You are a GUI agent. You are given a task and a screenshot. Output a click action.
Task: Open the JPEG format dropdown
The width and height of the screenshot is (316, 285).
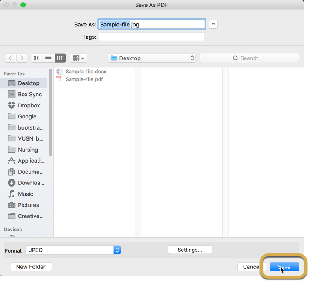point(73,250)
